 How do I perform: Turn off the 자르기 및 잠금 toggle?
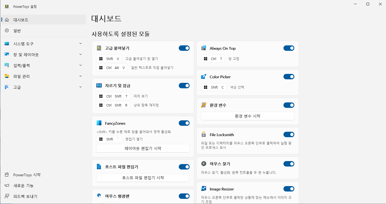click(x=184, y=86)
